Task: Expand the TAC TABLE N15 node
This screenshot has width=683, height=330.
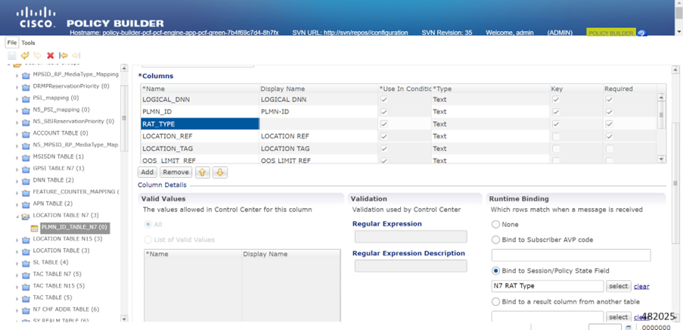Action: [x=17, y=286]
